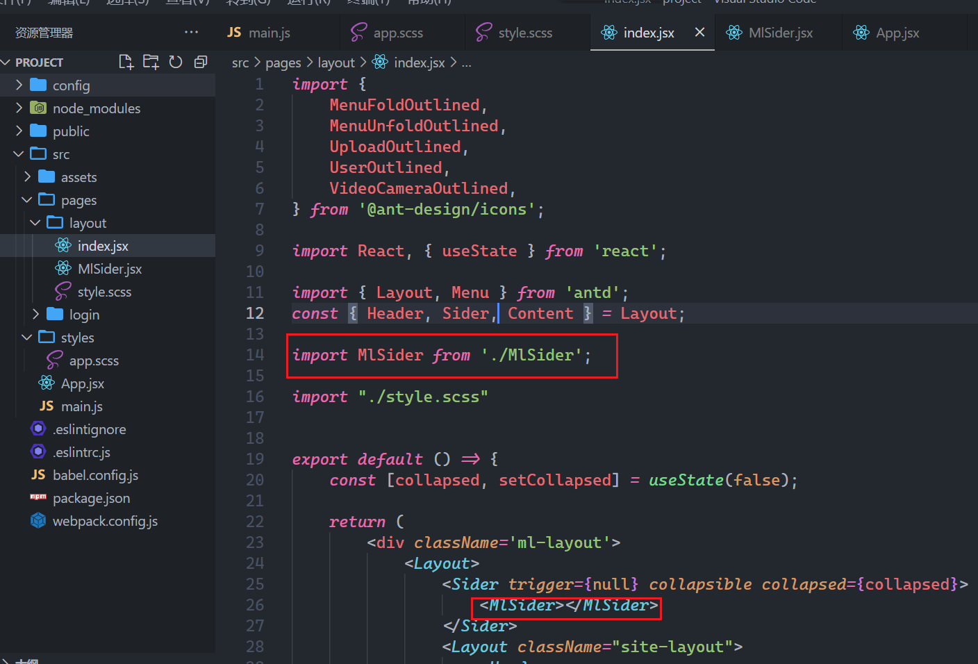Click 'layout' in the breadcrumb path

(336, 63)
